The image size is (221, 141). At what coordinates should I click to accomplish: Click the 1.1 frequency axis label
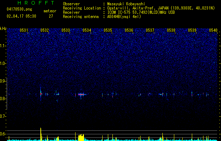pyautogui.click(x=3, y=46)
